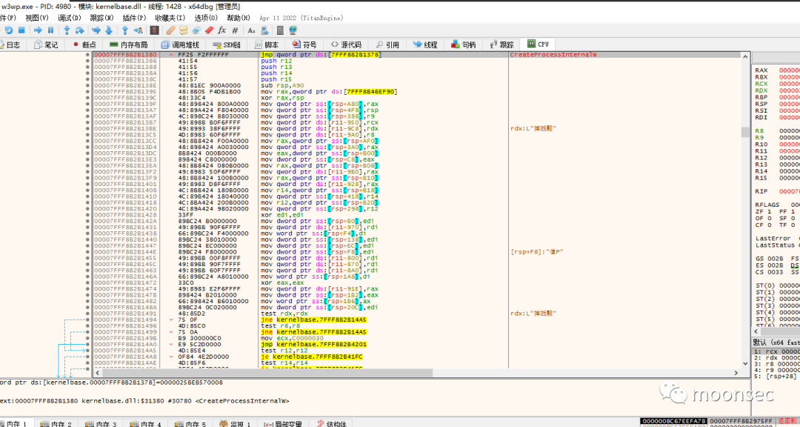Screen dimensions: 800x427
Task: Switch to the 结构体 tab
Action: click(x=332, y=423)
